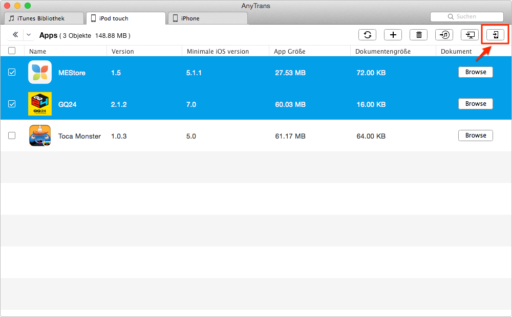Image resolution: width=512 pixels, height=317 pixels.
Task: Browse documents for MEStore
Action: click(476, 72)
